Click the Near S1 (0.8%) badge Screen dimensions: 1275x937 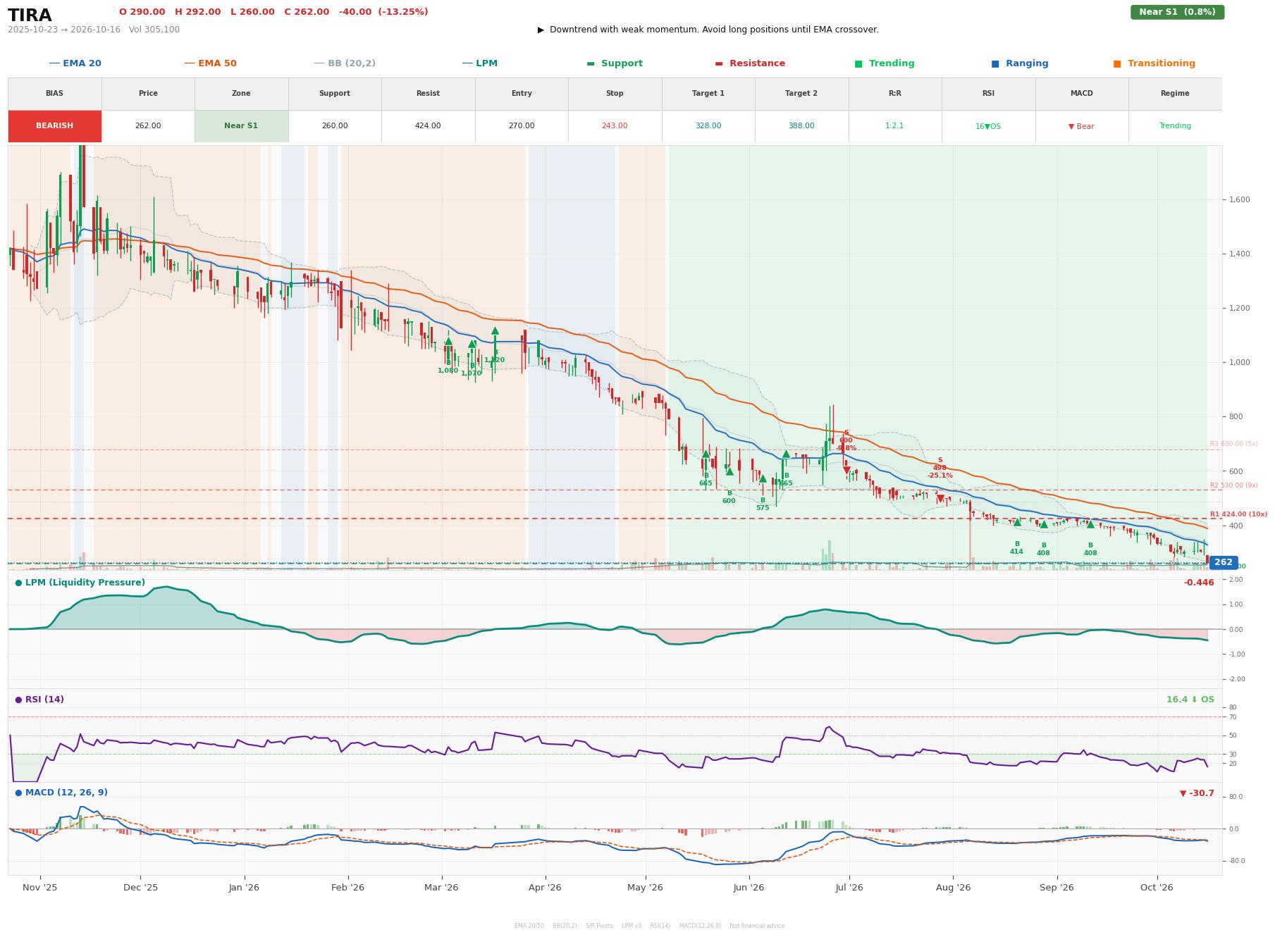[x=1177, y=12]
